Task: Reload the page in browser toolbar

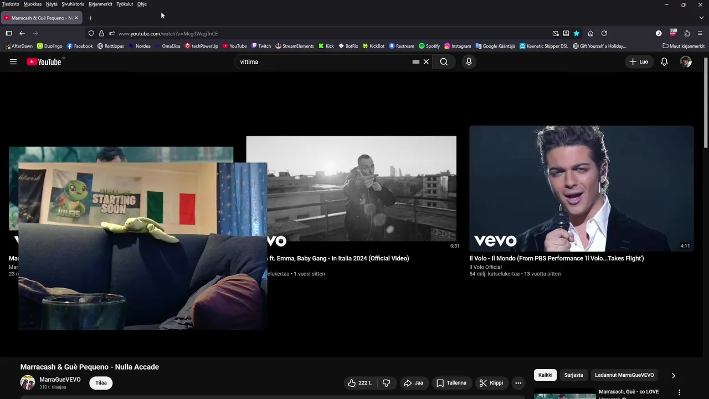Action: pos(604,33)
